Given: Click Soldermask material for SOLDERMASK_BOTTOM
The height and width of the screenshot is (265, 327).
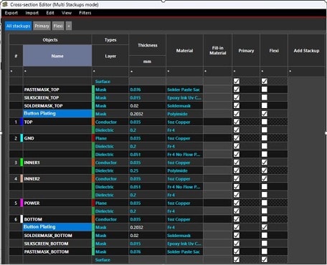Looking at the screenshot, I should click(184, 236).
